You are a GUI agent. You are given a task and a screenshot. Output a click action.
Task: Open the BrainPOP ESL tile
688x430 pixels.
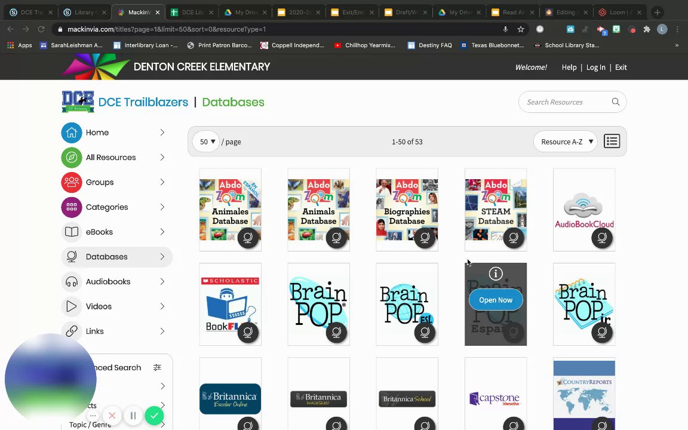(407, 304)
